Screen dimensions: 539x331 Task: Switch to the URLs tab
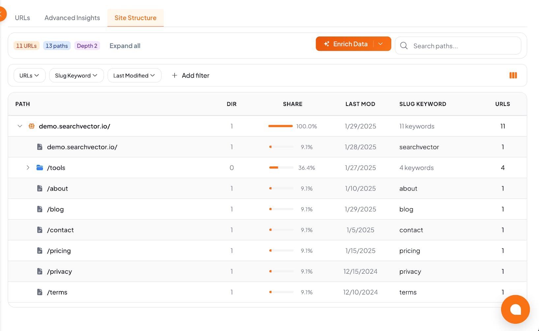22,18
